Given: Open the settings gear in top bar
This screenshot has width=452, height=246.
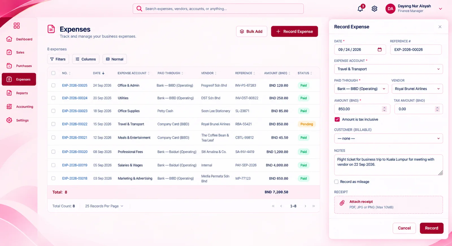Looking at the screenshot, I should pyautogui.click(x=375, y=9).
